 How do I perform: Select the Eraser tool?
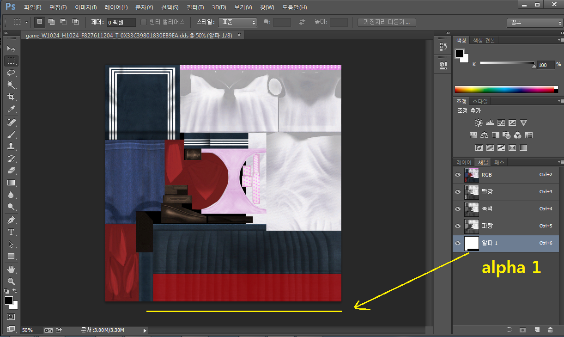pyautogui.click(x=12, y=171)
